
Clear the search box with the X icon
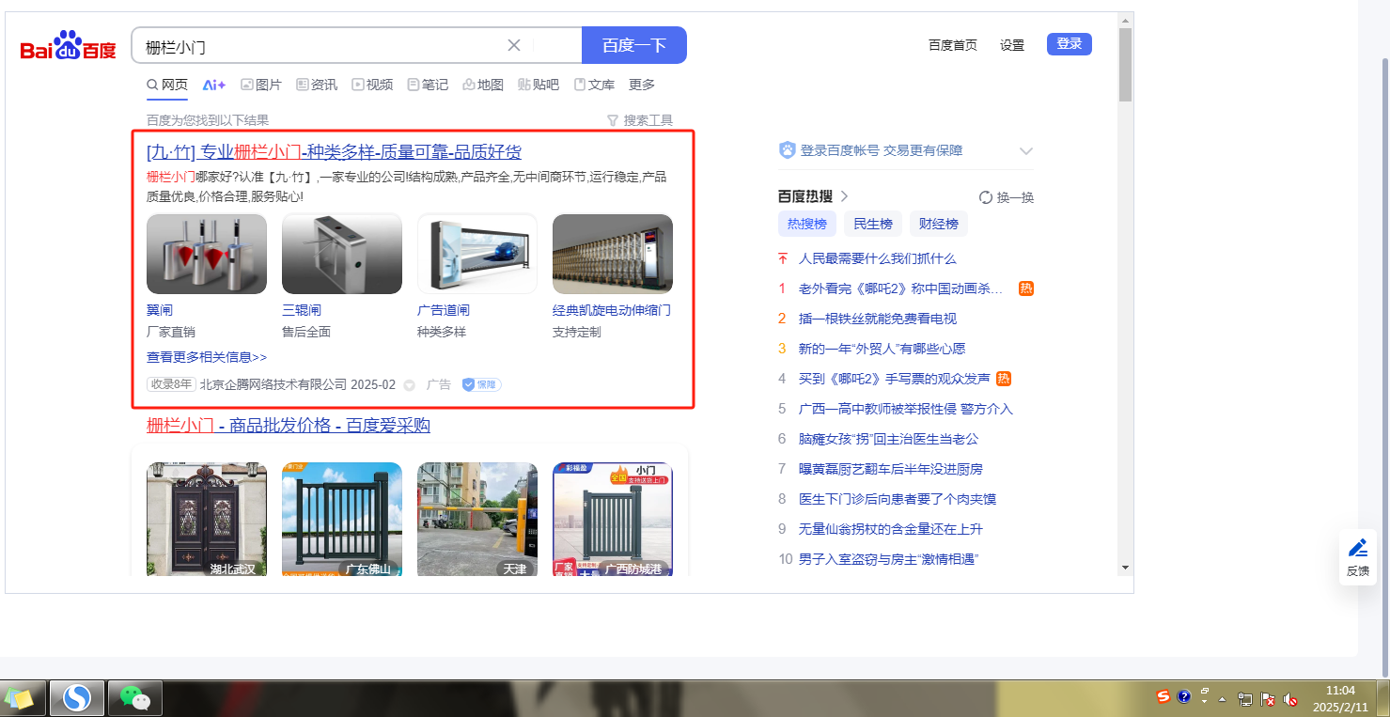pyautogui.click(x=514, y=45)
